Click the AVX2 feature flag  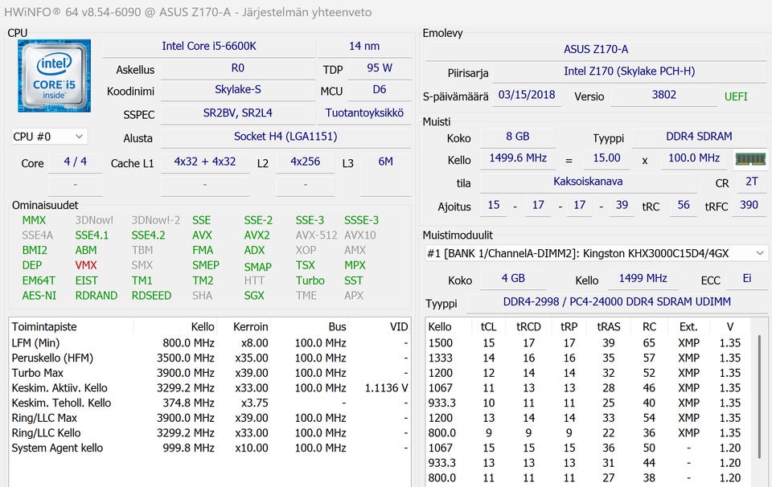257,235
